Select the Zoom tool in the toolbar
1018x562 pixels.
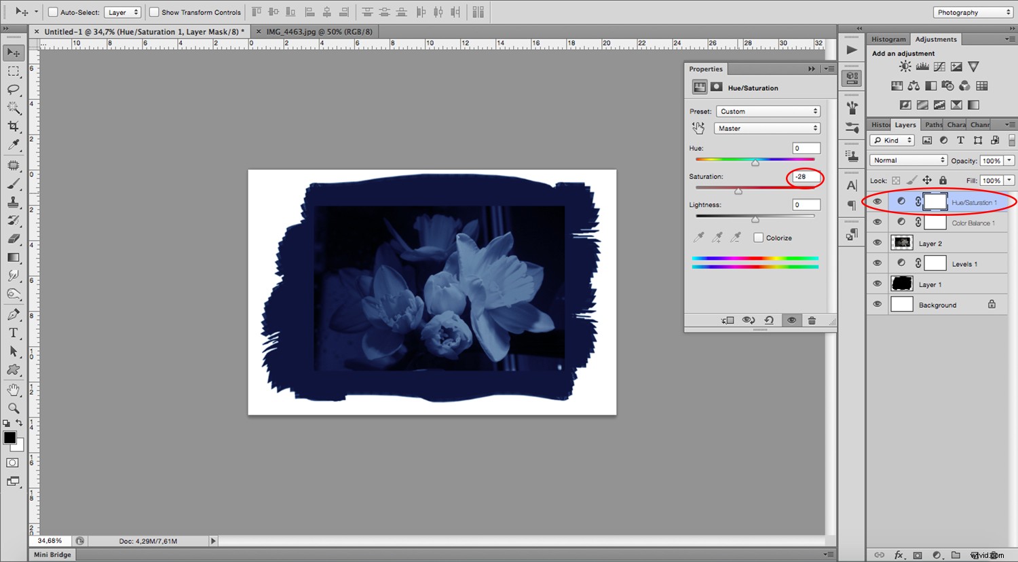(14, 408)
